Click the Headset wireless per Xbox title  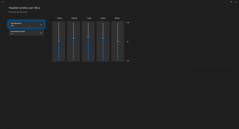point(24,8)
